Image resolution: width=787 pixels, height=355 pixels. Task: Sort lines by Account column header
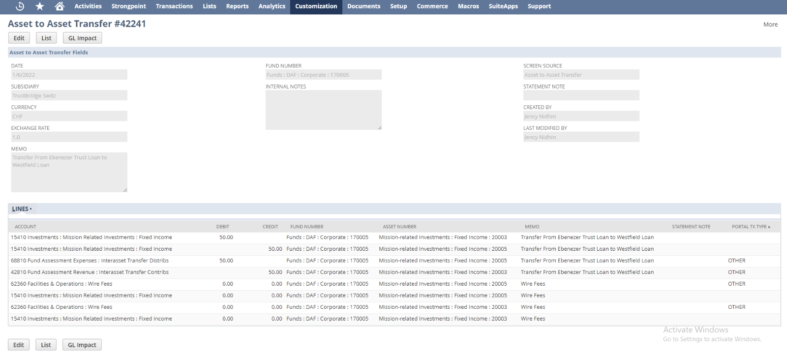pyautogui.click(x=26, y=227)
